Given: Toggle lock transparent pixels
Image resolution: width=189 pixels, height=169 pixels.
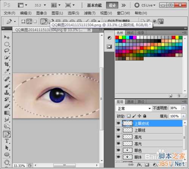Looking at the screenshot, I should pyautogui.click(x=129, y=116).
